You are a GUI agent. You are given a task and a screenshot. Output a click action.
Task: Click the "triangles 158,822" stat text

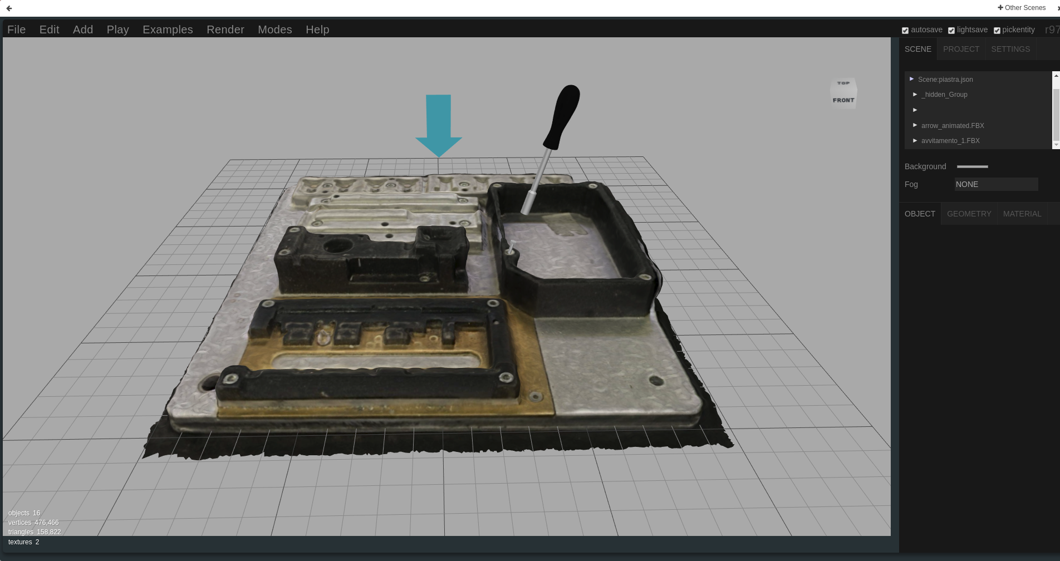coord(35,532)
